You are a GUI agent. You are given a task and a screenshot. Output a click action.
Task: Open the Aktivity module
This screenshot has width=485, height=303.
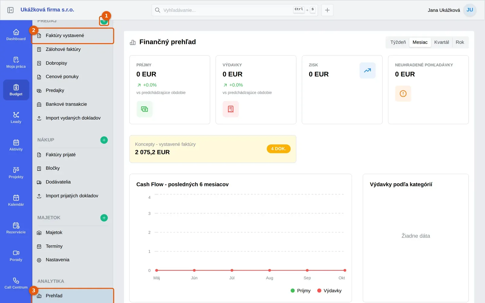(x=16, y=145)
